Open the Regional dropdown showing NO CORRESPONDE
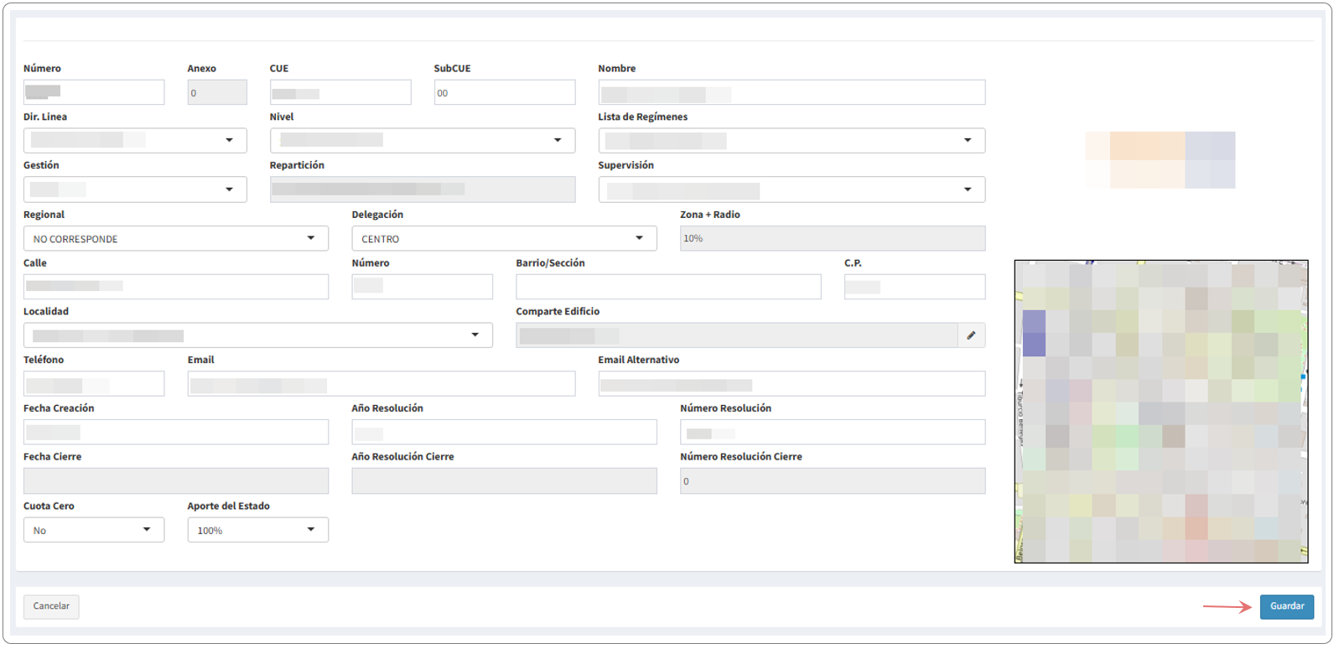This screenshot has height=649, width=1334. [175, 239]
